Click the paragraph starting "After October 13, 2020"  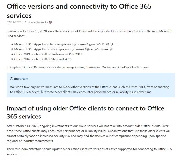[x=88, y=133]
